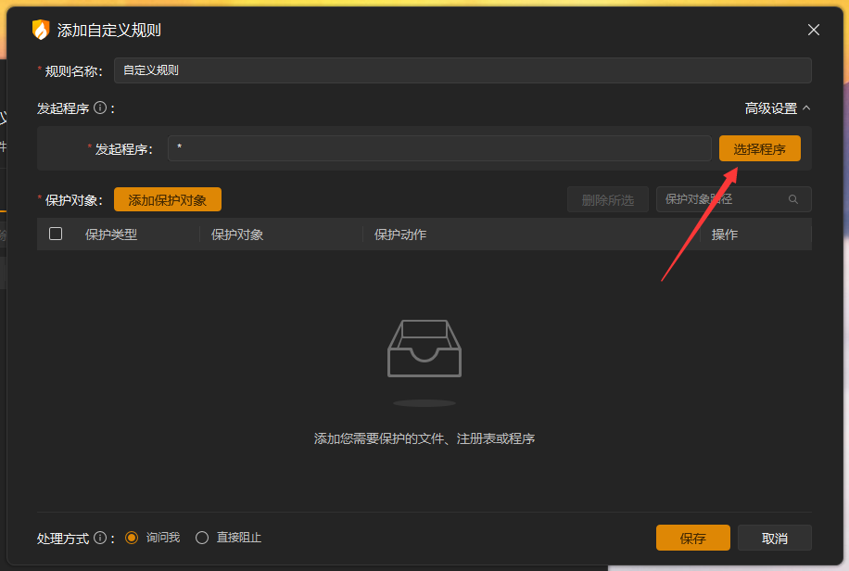The width and height of the screenshot is (849, 571).
Task: Click the 保护对象路径 search field
Action: [723, 198]
